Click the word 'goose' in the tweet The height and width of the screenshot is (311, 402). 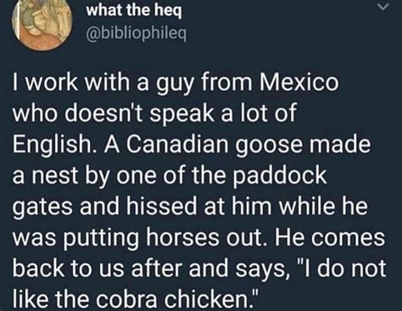(x=268, y=145)
